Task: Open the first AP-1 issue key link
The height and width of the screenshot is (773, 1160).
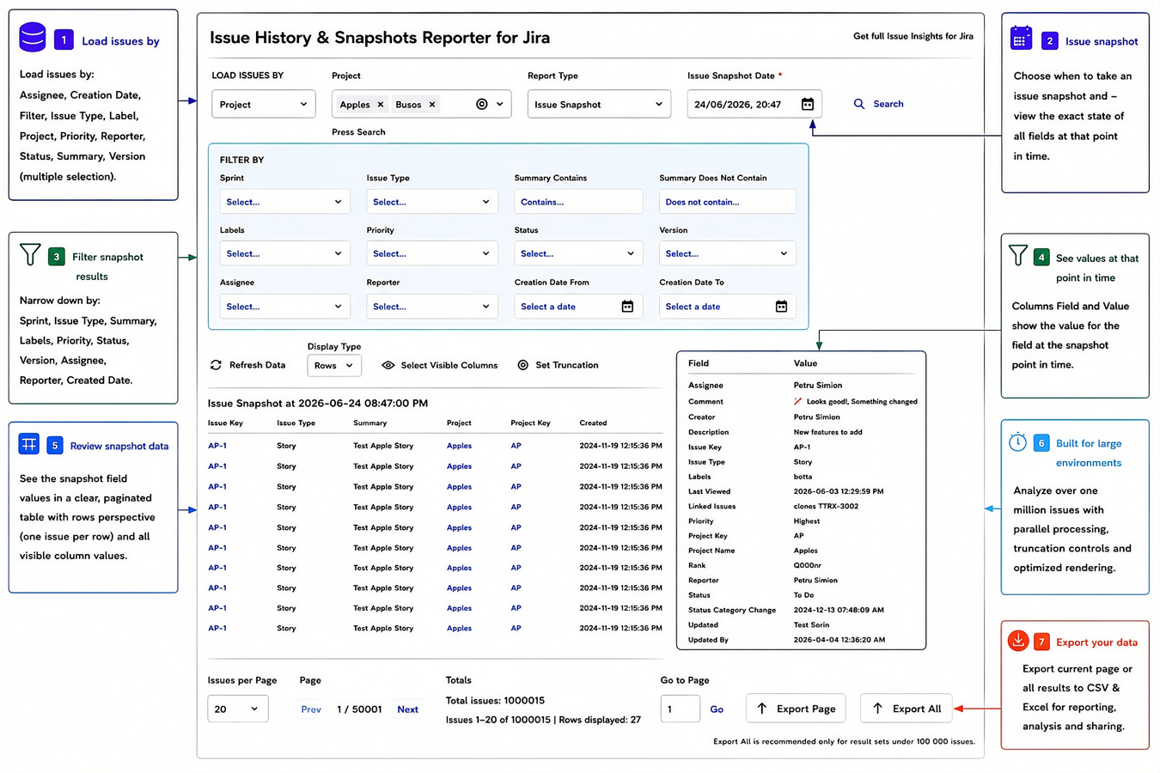Action: (x=217, y=446)
